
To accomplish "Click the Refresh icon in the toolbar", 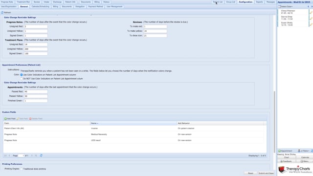I will (2, 13).
